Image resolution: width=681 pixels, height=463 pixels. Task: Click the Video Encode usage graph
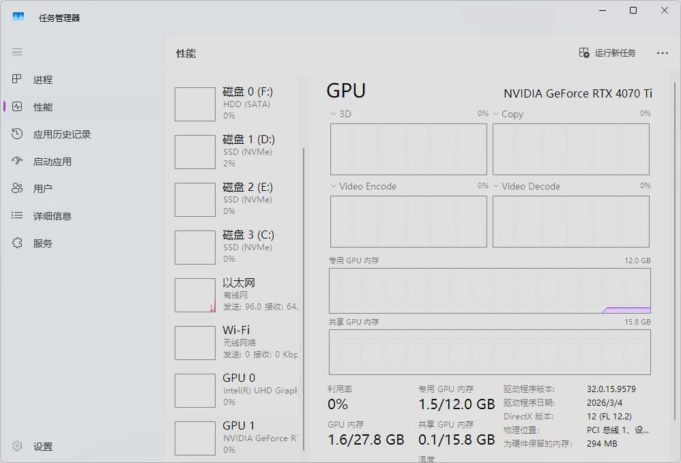pyautogui.click(x=409, y=222)
